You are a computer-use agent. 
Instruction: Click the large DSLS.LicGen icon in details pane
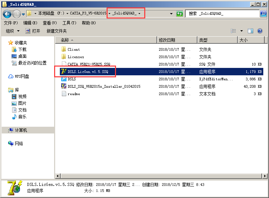(x=15, y=188)
